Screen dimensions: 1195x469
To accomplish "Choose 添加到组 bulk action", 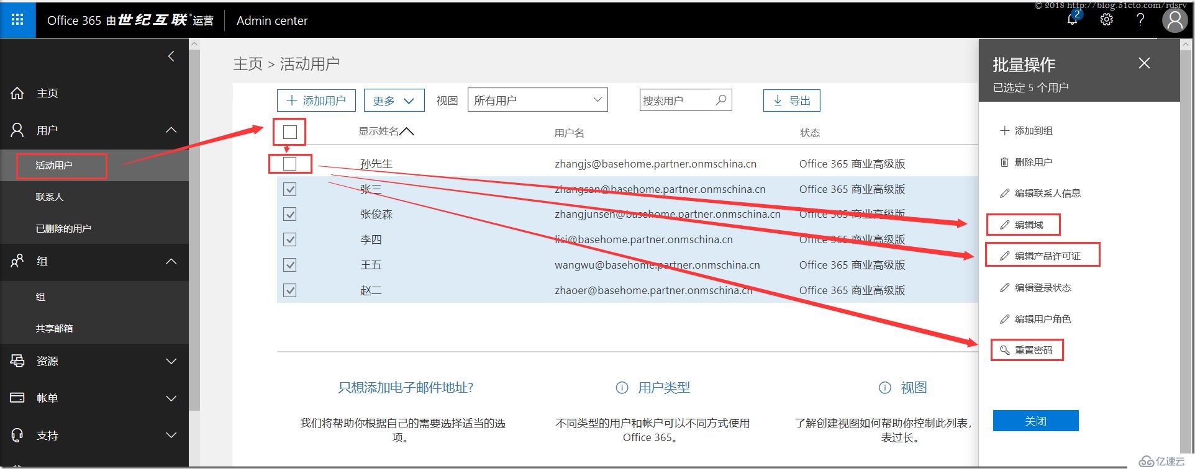I will click(1026, 131).
